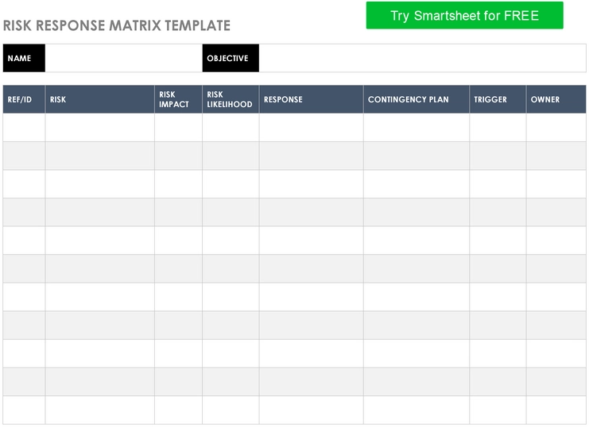Click first row cell under CONTINGENCY PLAN

point(417,128)
